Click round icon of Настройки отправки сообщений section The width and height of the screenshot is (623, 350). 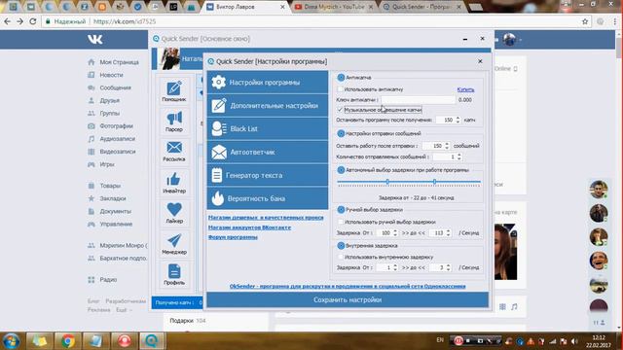tap(341, 133)
